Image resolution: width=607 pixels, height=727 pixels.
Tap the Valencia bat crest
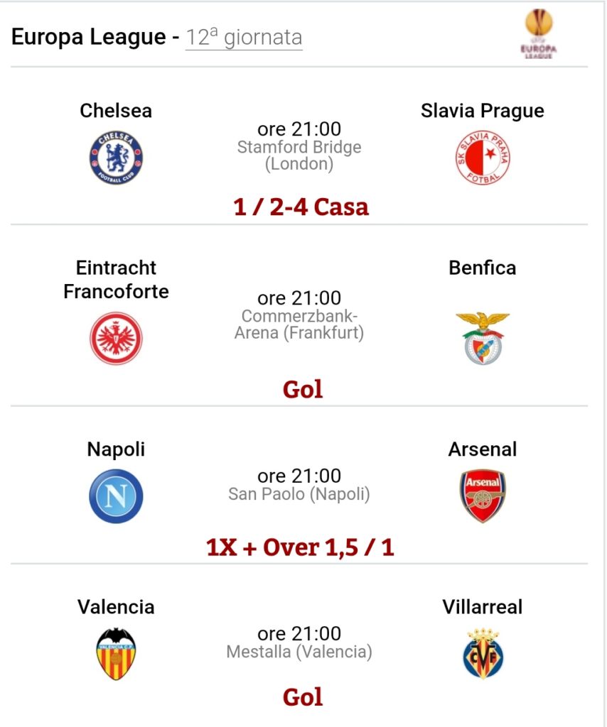point(116,654)
